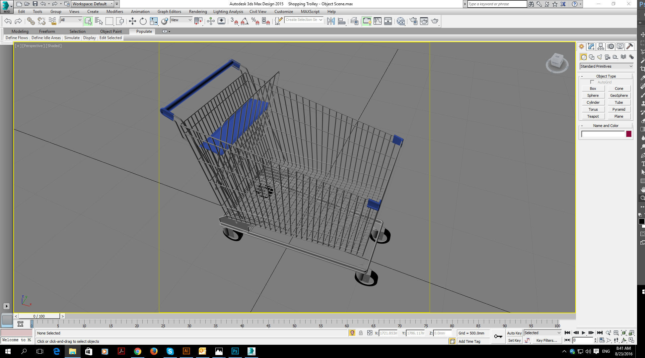The width and height of the screenshot is (645, 358).
Task: Toggle Isolate Selection lightbulb icon
Action: click(x=352, y=333)
